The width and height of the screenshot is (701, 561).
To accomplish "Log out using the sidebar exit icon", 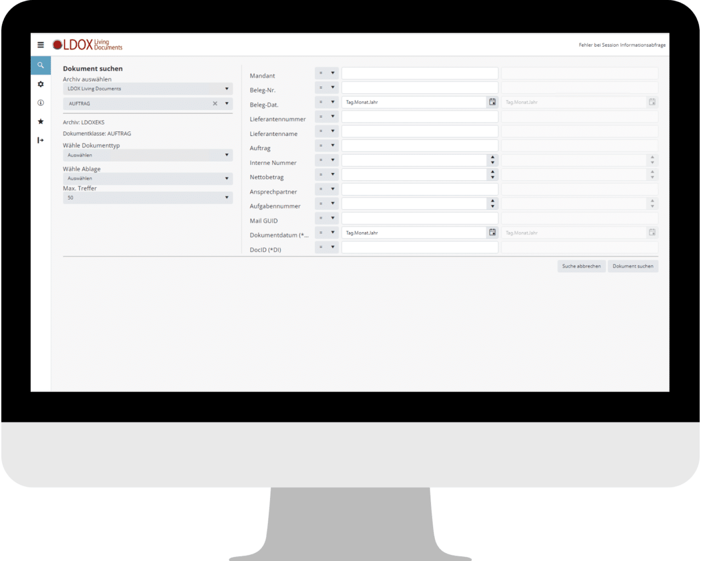I will [x=40, y=140].
